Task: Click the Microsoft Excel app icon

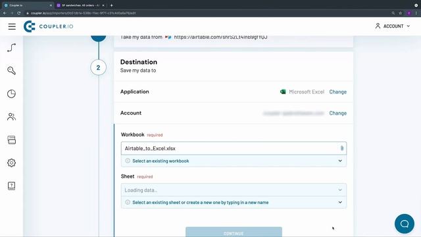Action: point(283,92)
